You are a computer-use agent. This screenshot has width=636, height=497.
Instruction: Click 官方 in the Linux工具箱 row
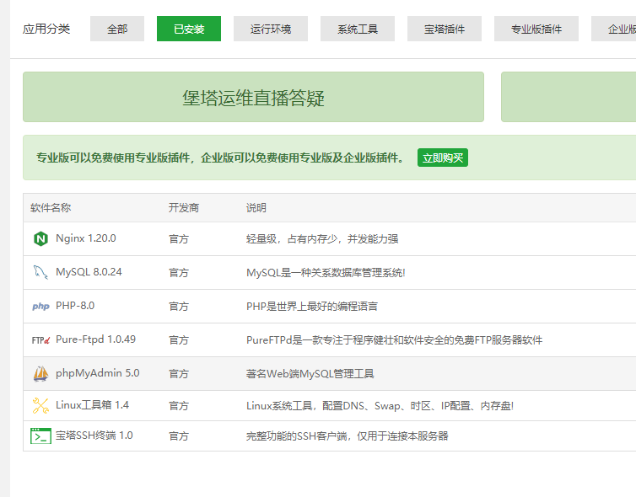point(179,405)
